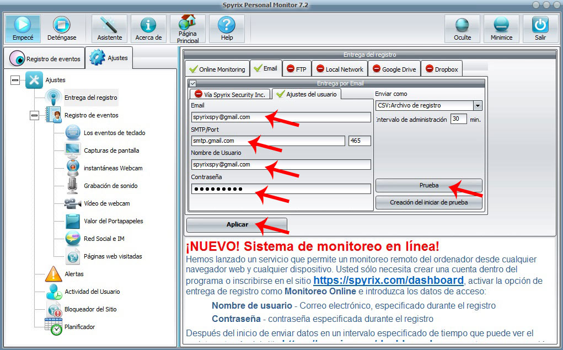The image size is (563, 350).
Task: Open the Asistente wizard
Action: click(110, 29)
